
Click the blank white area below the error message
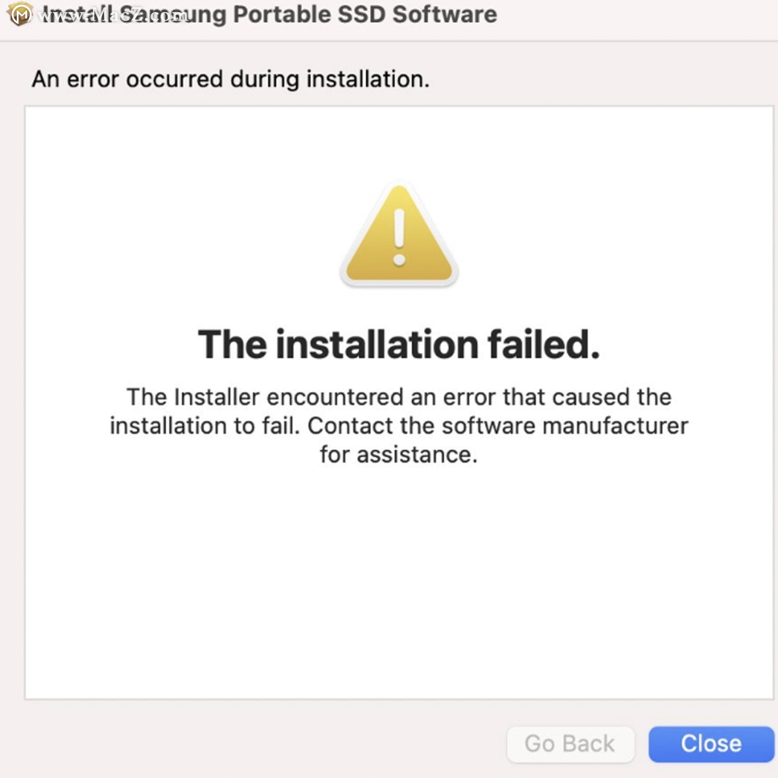click(399, 581)
